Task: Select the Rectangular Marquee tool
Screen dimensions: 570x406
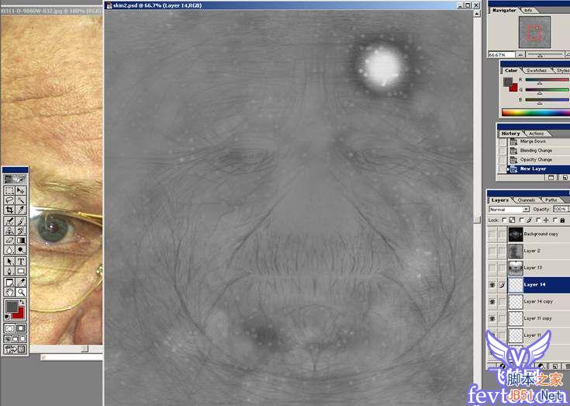Action: pyautogui.click(x=9, y=191)
